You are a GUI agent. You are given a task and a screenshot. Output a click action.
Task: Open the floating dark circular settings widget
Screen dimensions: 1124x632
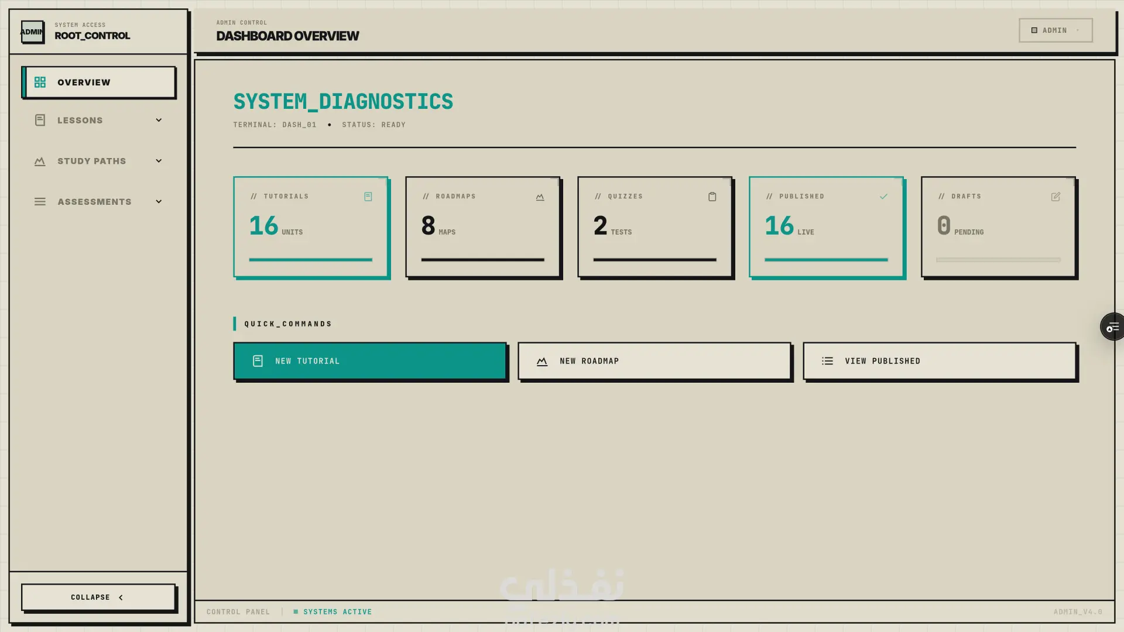click(x=1112, y=327)
